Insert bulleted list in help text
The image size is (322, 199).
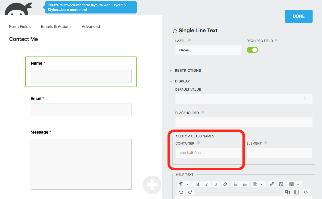(245, 184)
